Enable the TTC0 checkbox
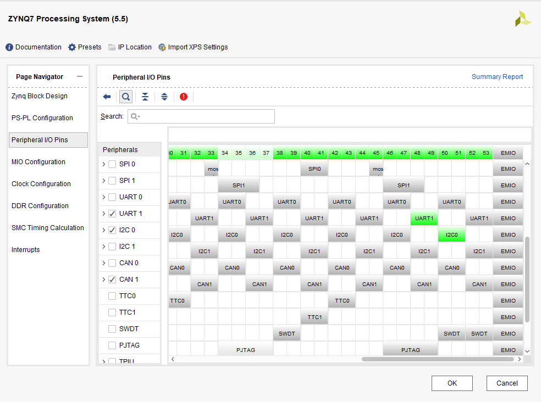 [x=112, y=296]
